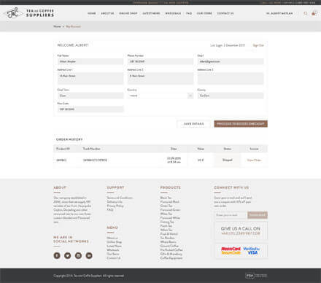Open Ground Coffee in footer Products
The height and width of the screenshot is (283, 321).
169,246
